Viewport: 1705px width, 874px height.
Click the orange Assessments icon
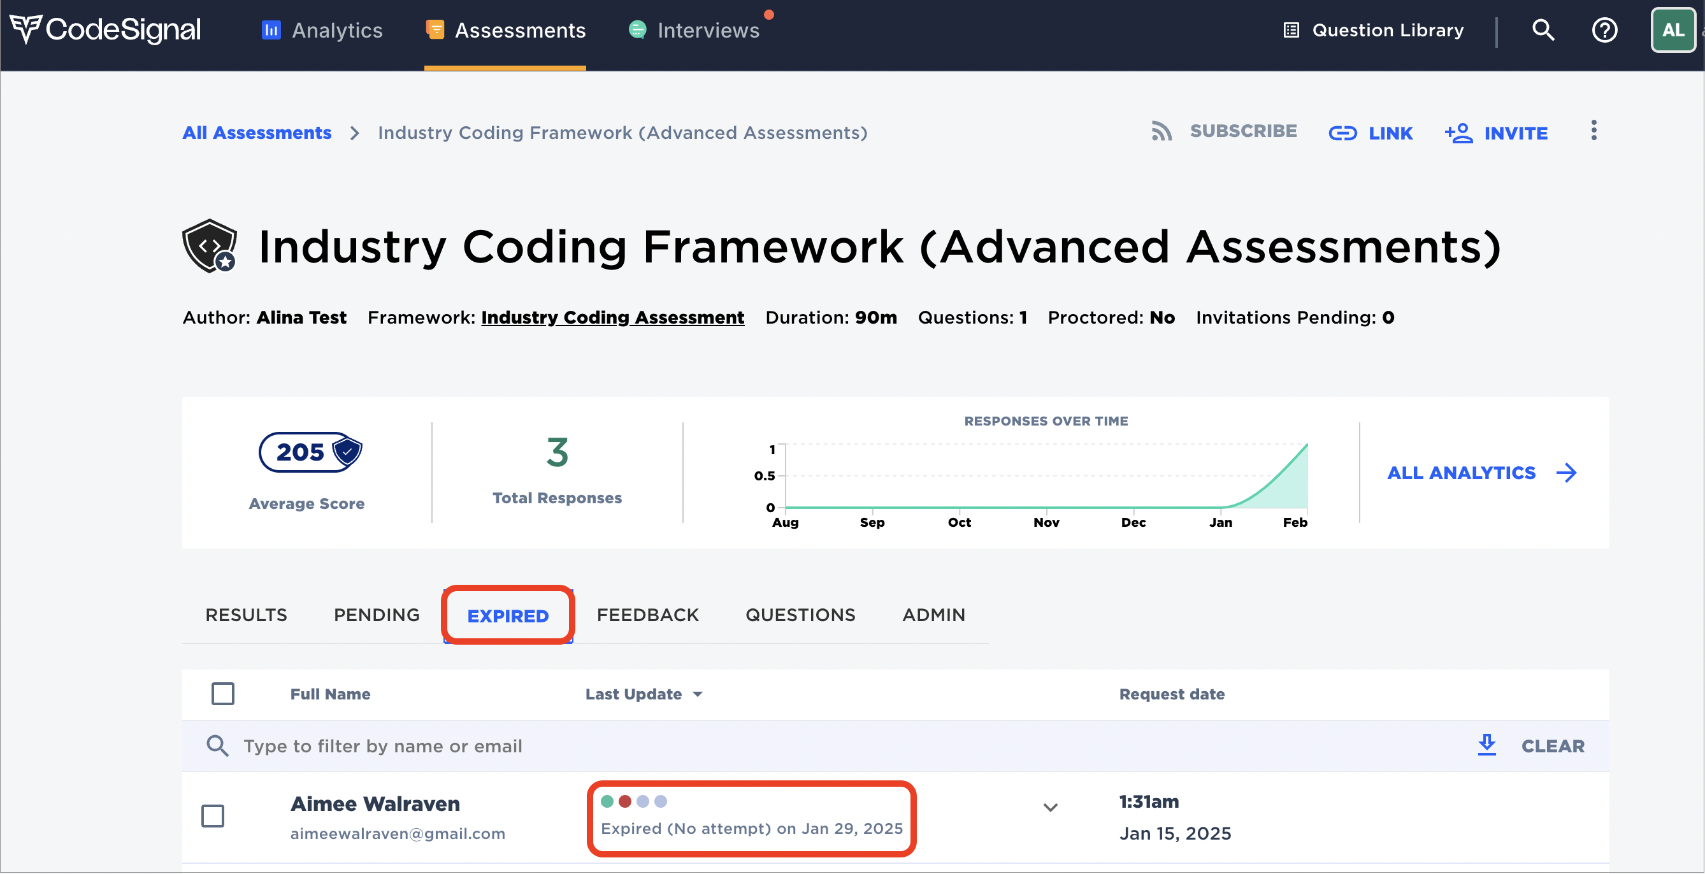(x=435, y=30)
